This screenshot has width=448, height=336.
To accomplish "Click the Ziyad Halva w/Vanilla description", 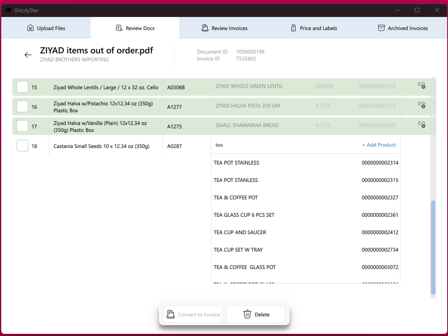I will point(100,127).
